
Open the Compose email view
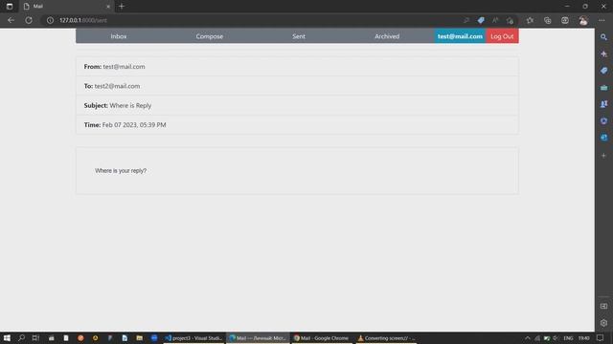pos(210,36)
